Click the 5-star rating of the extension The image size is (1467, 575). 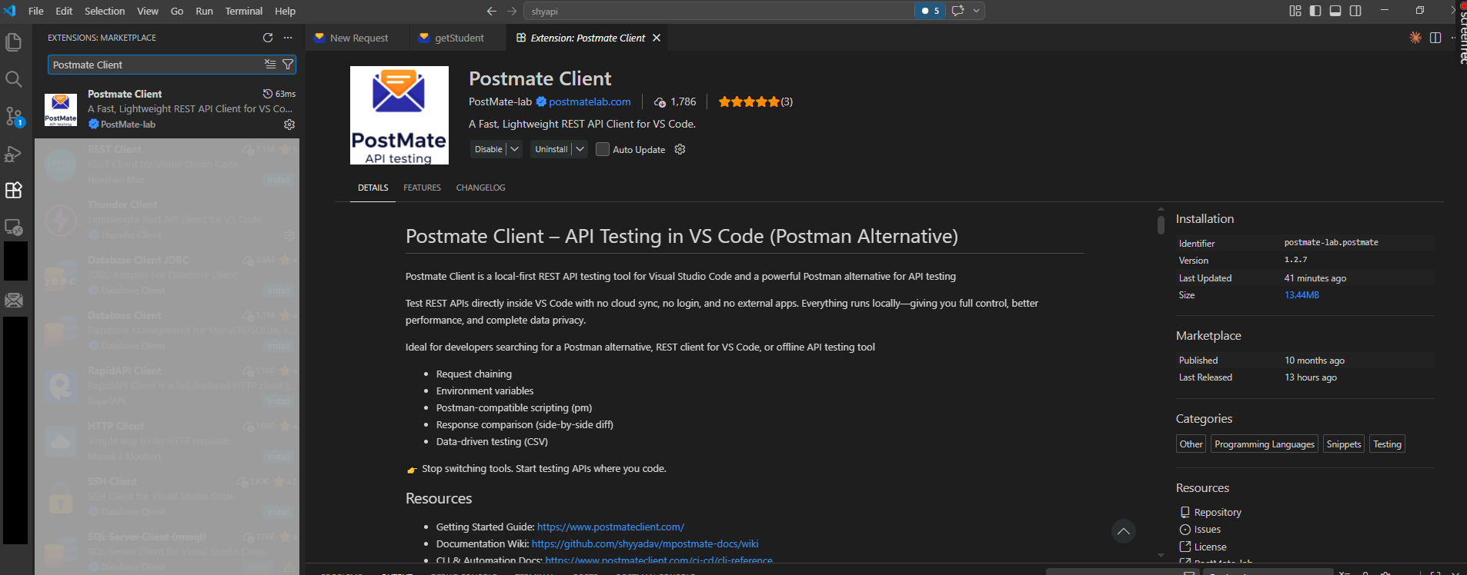coord(749,101)
